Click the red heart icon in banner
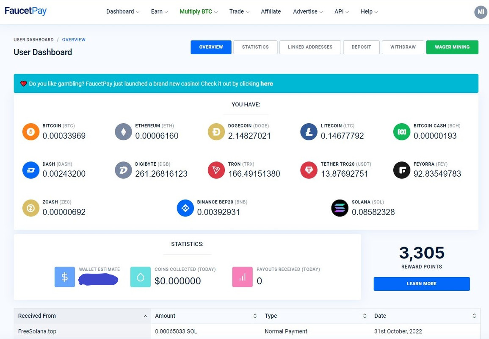The height and width of the screenshot is (339, 489). pyautogui.click(x=23, y=83)
